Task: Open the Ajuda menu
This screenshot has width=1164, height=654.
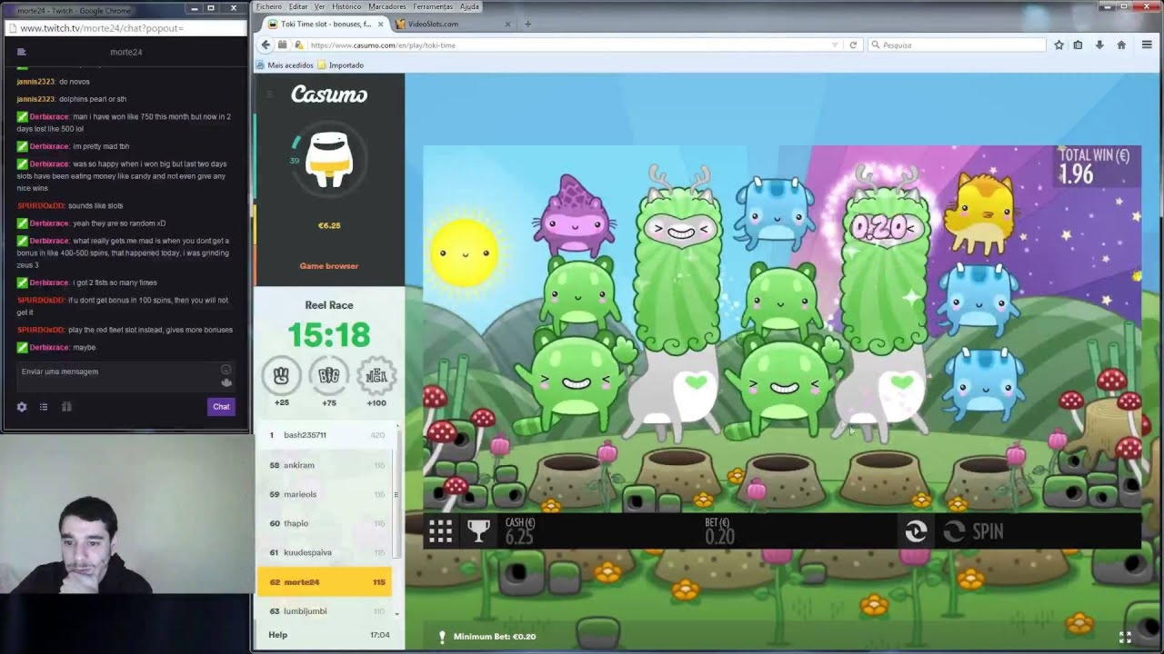Action: click(x=469, y=6)
